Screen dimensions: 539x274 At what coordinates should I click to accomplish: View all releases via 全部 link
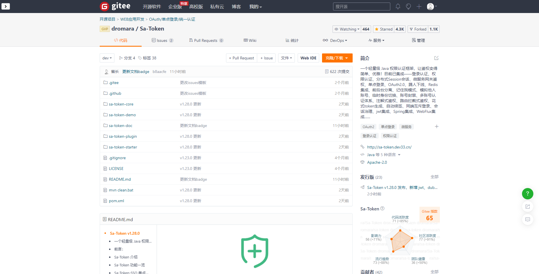pos(434,177)
